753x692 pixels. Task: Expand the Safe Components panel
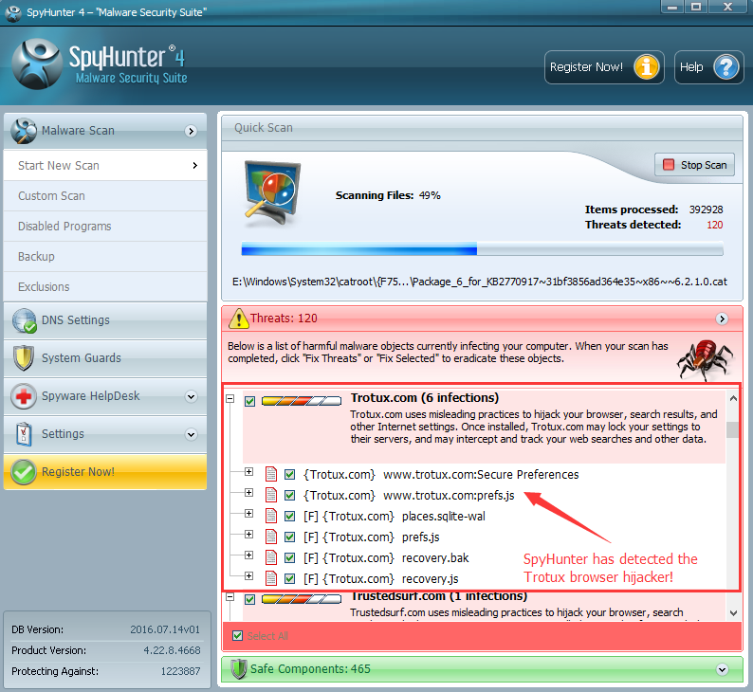point(723,669)
